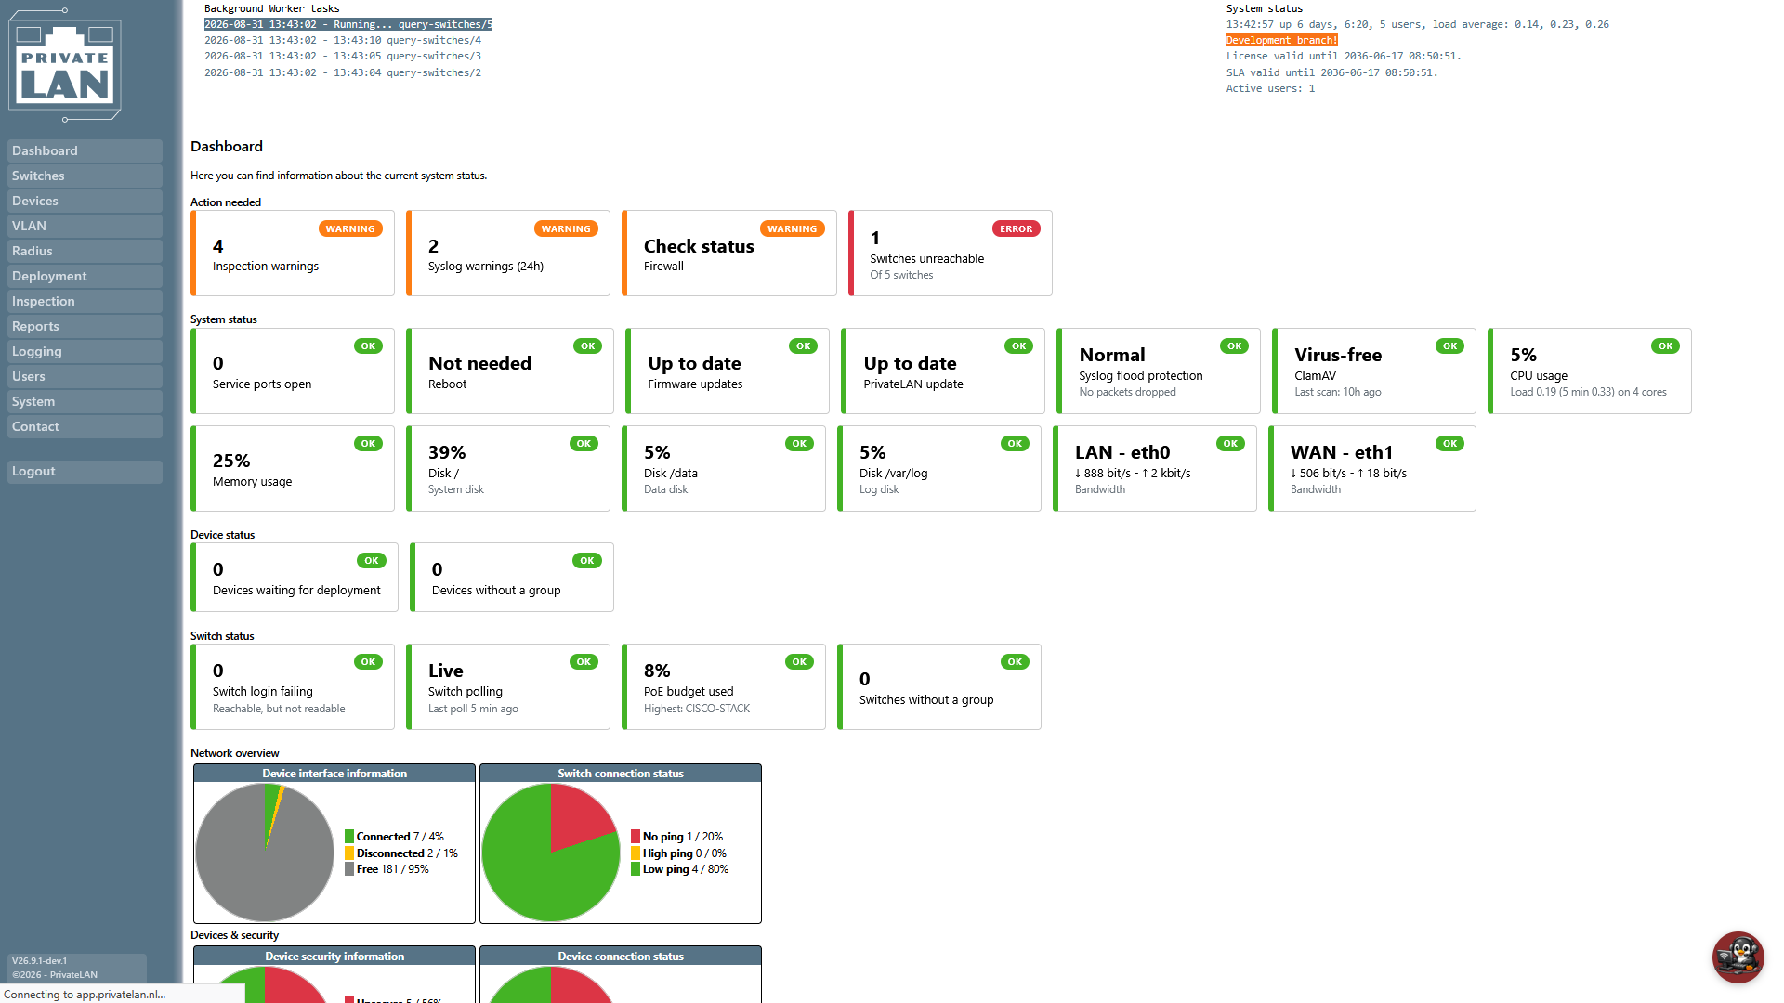Click the running query-switches/5 task line
Screen dimensions: 1784x1003
348,24
